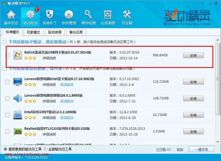This screenshot has width=221, height=161.
Task: Click the star rating of the Ralink driver
Action: 30,58
